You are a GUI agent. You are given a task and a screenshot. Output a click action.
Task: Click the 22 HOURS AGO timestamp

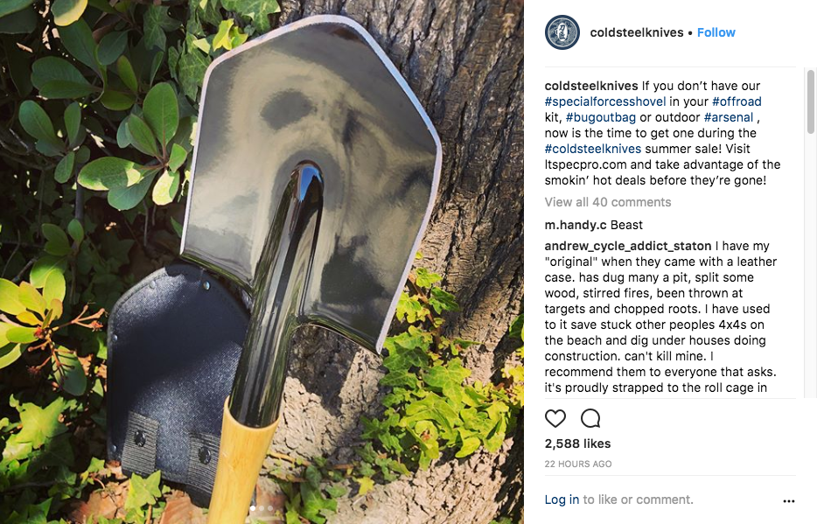tap(578, 464)
